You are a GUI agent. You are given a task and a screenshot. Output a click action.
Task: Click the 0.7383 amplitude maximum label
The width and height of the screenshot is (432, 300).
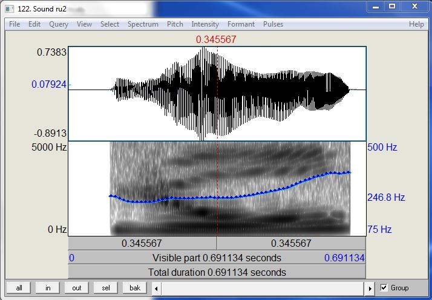click(x=52, y=52)
